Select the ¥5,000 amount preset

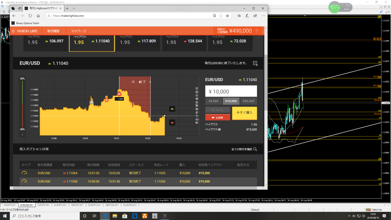(x=213, y=101)
